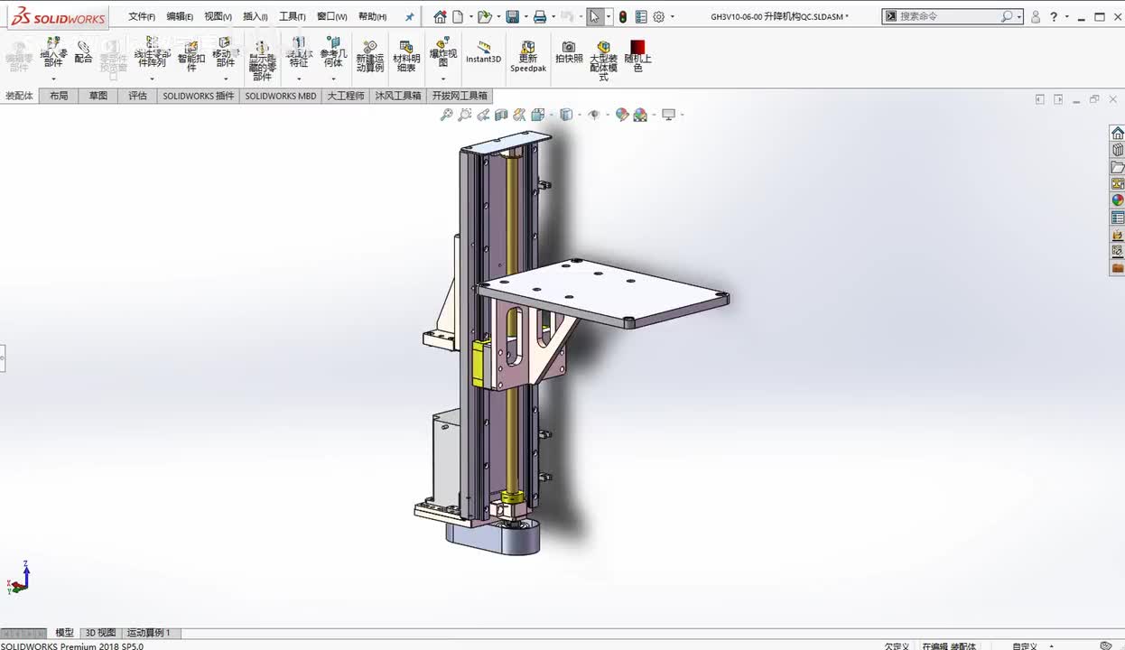The height and width of the screenshot is (650, 1125).
Task: Expand the Print dropdown arrow
Action: point(553,17)
